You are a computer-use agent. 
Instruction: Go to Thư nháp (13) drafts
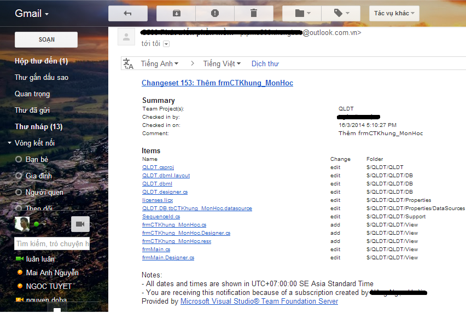[x=38, y=126]
